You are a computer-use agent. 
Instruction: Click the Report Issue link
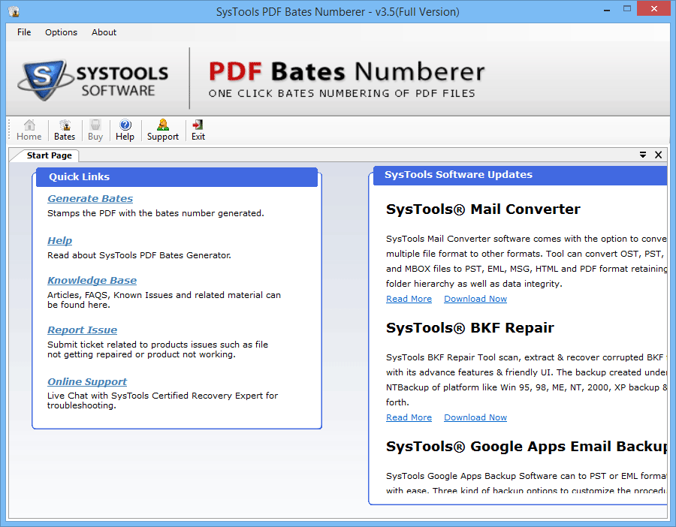point(82,330)
